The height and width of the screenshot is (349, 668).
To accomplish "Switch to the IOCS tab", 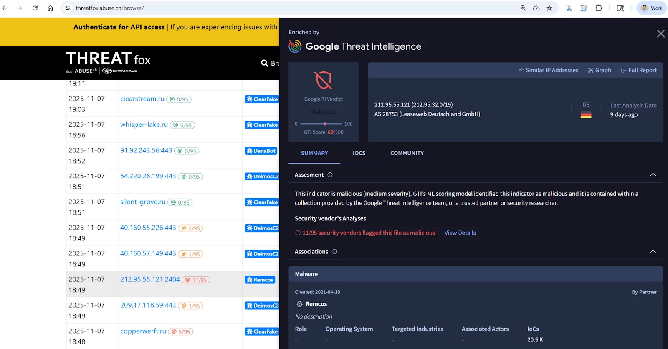I will [359, 153].
